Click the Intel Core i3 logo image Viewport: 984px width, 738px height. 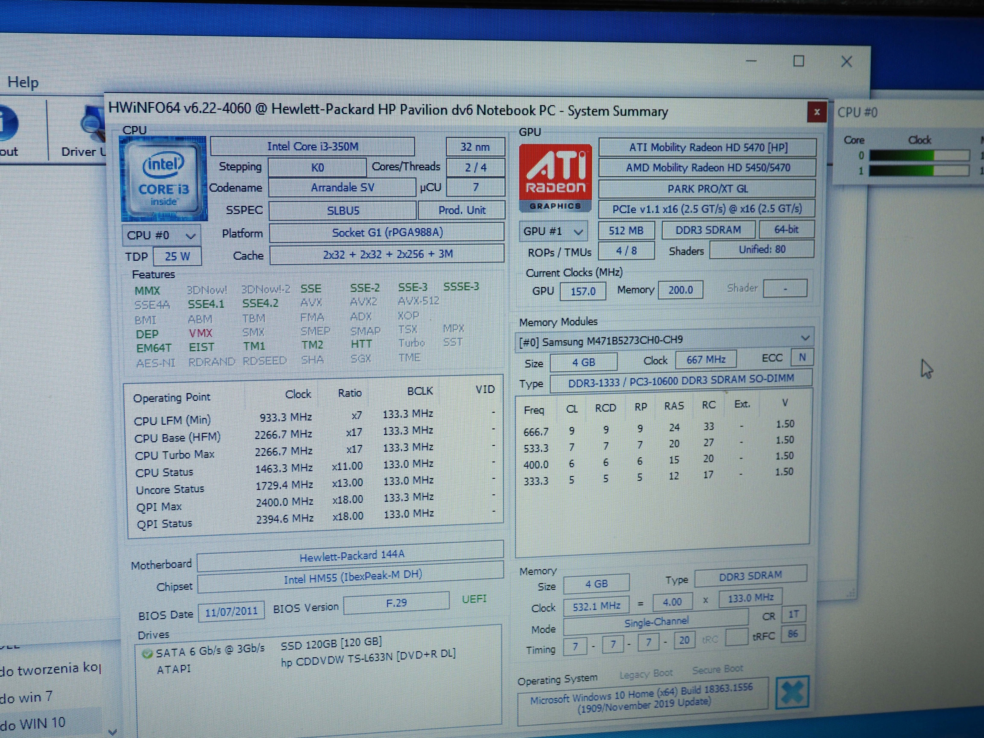164,179
